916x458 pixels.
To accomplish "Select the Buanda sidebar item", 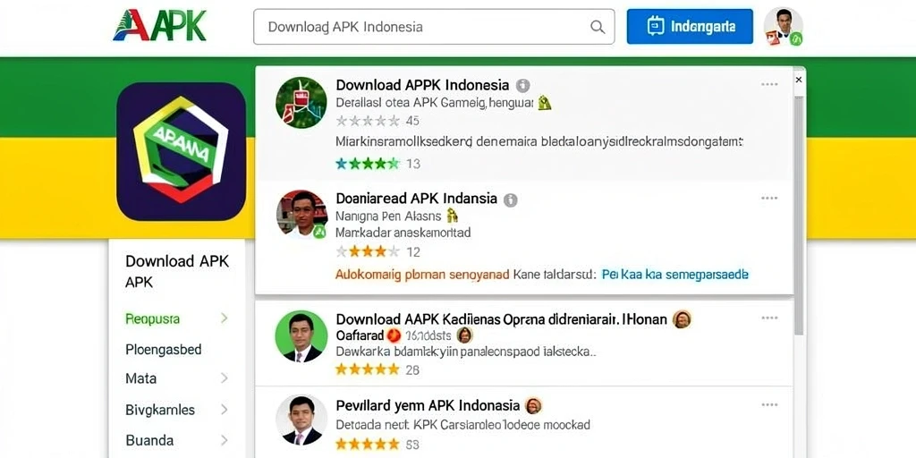I will point(149,440).
